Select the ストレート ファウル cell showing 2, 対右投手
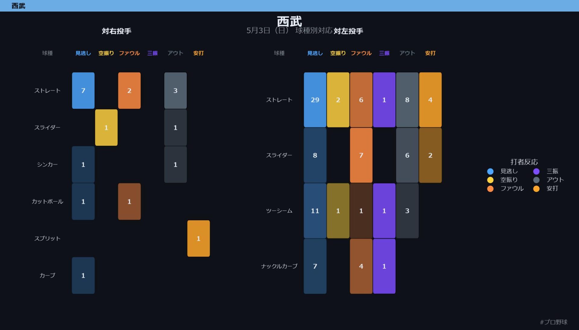The width and height of the screenshot is (579, 330). click(x=129, y=91)
